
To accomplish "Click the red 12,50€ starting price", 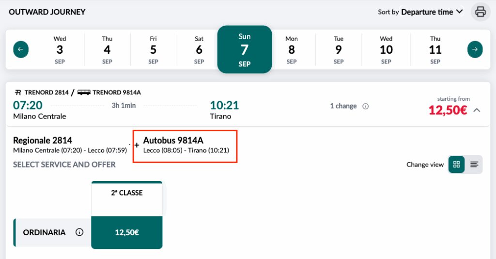I will pyautogui.click(x=448, y=110).
